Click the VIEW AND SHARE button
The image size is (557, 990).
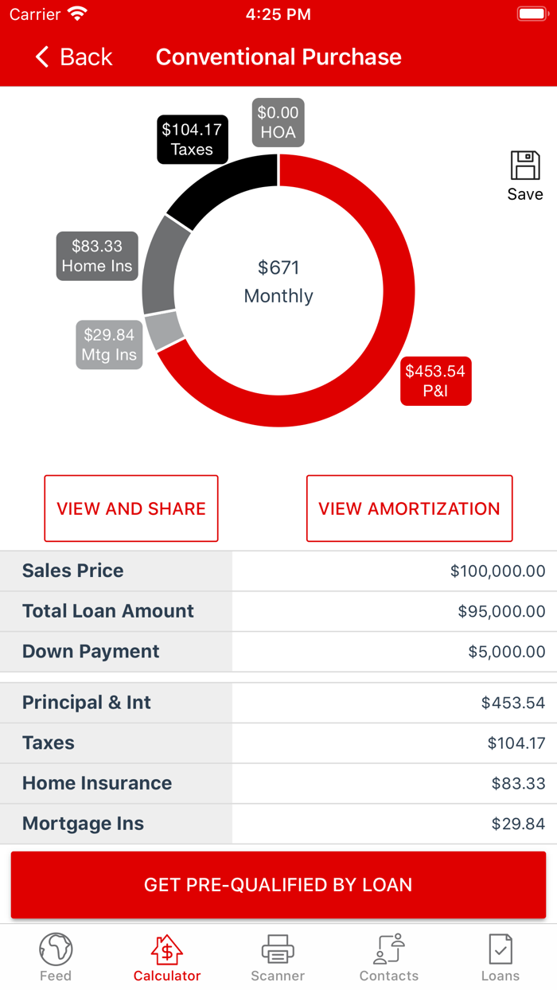point(130,508)
